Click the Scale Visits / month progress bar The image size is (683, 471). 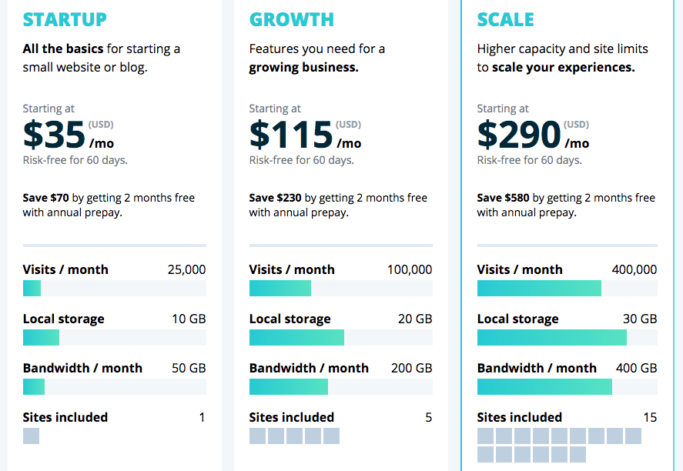click(x=567, y=289)
